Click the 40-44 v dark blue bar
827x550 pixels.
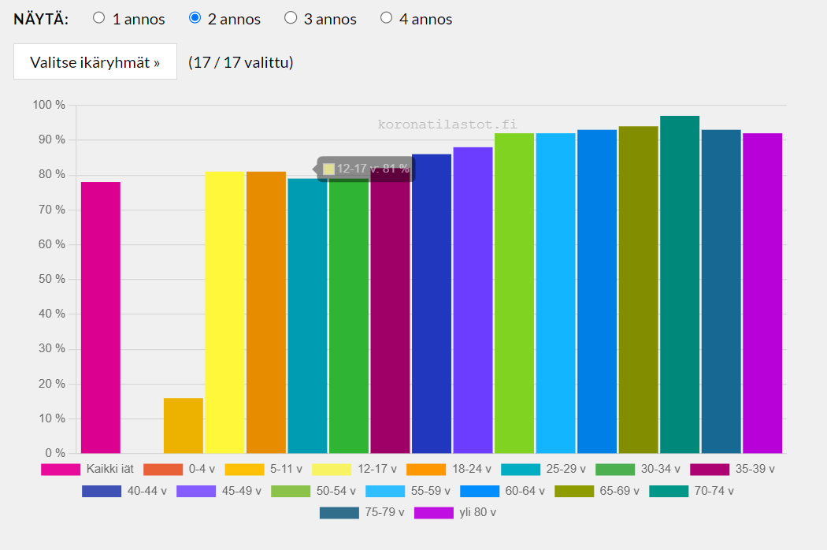(432, 304)
